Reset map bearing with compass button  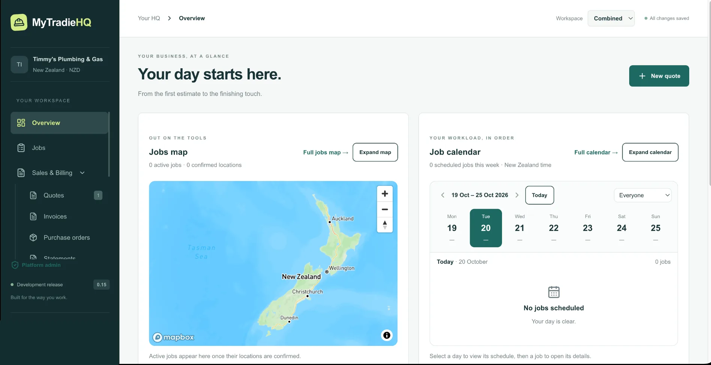385,225
